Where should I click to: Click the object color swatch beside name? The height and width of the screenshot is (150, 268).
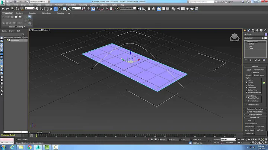[266, 35]
